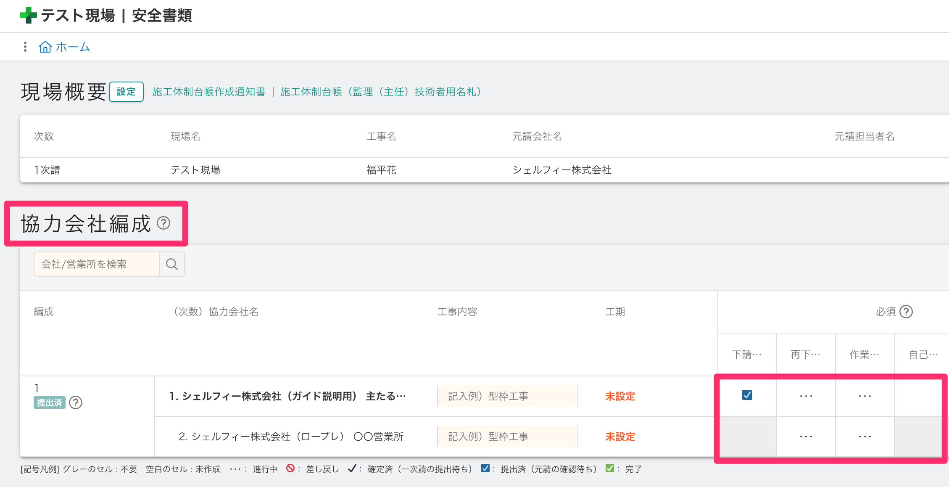Open 施工体制台帳作成通知書 link
The width and height of the screenshot is (949, 487).
click(x=208, y=92)
